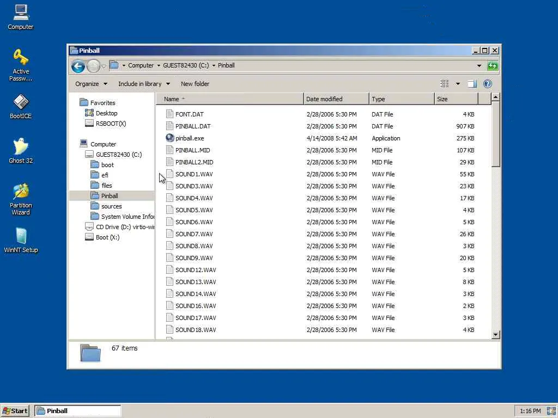The height and width of the screenshot is (418, 558).
Task: Click the Back navigation arrow
Action: (78, 66)
